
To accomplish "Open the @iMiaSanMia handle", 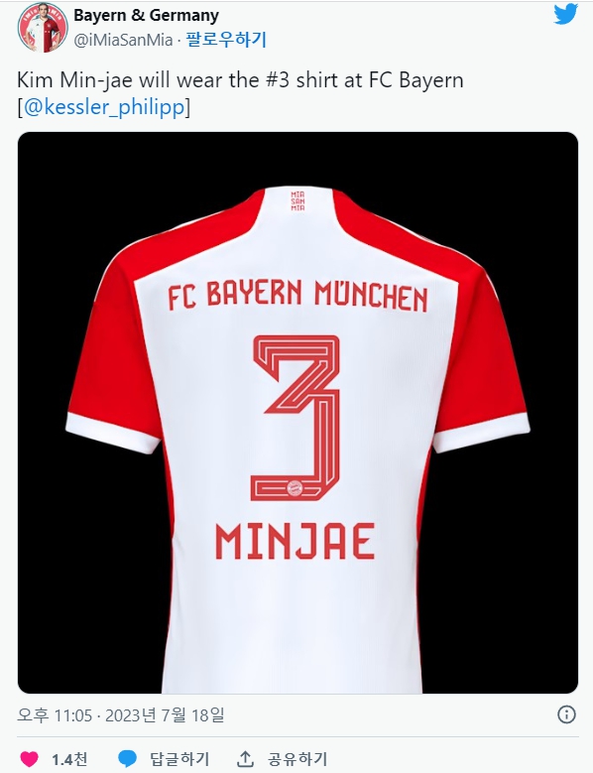I will pos(123,40).
